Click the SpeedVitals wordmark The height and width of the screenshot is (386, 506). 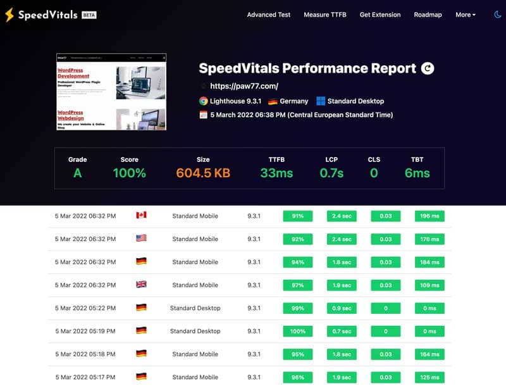pos(48,15)
